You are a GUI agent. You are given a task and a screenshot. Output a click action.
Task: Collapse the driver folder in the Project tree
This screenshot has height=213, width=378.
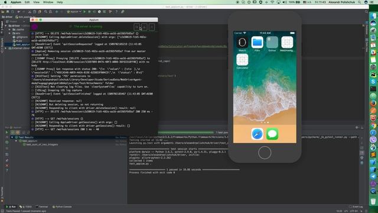tap(6, 25)
